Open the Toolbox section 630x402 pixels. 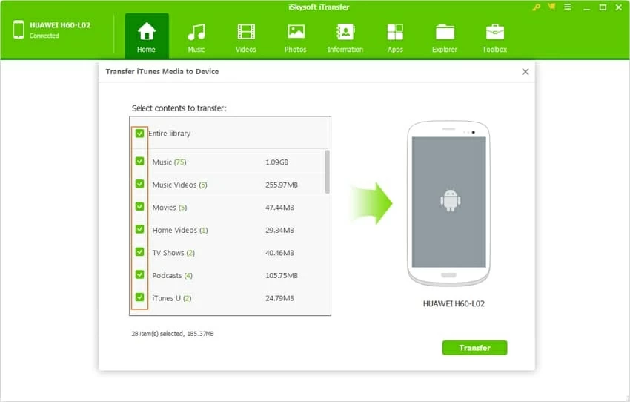pos(494,37)
